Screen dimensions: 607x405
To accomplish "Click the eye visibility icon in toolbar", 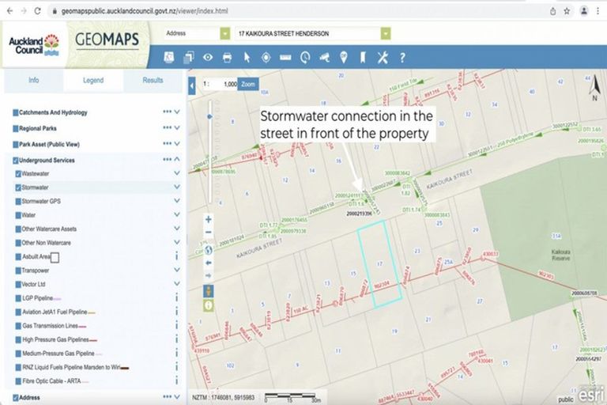I will 208,57.
